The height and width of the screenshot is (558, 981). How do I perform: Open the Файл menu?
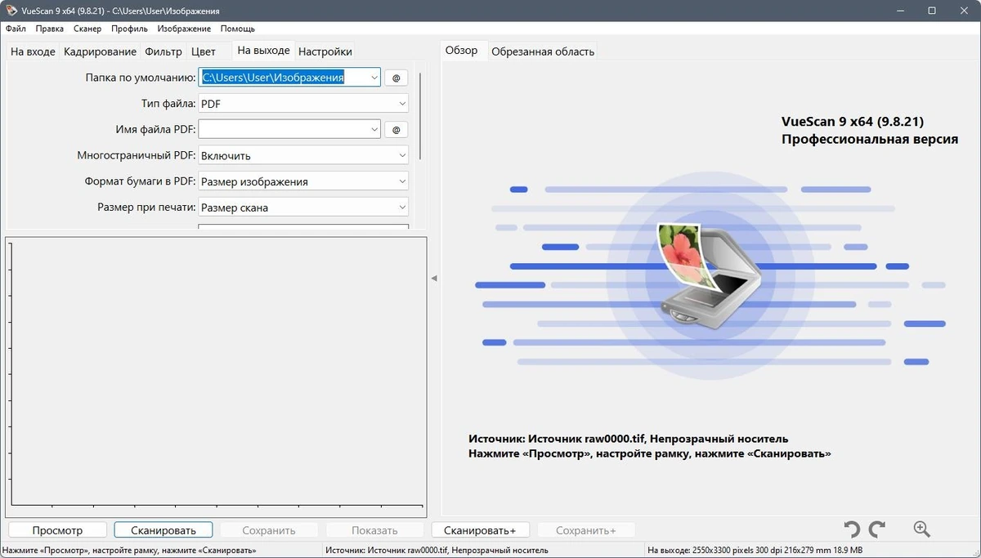tap(16, 29)
